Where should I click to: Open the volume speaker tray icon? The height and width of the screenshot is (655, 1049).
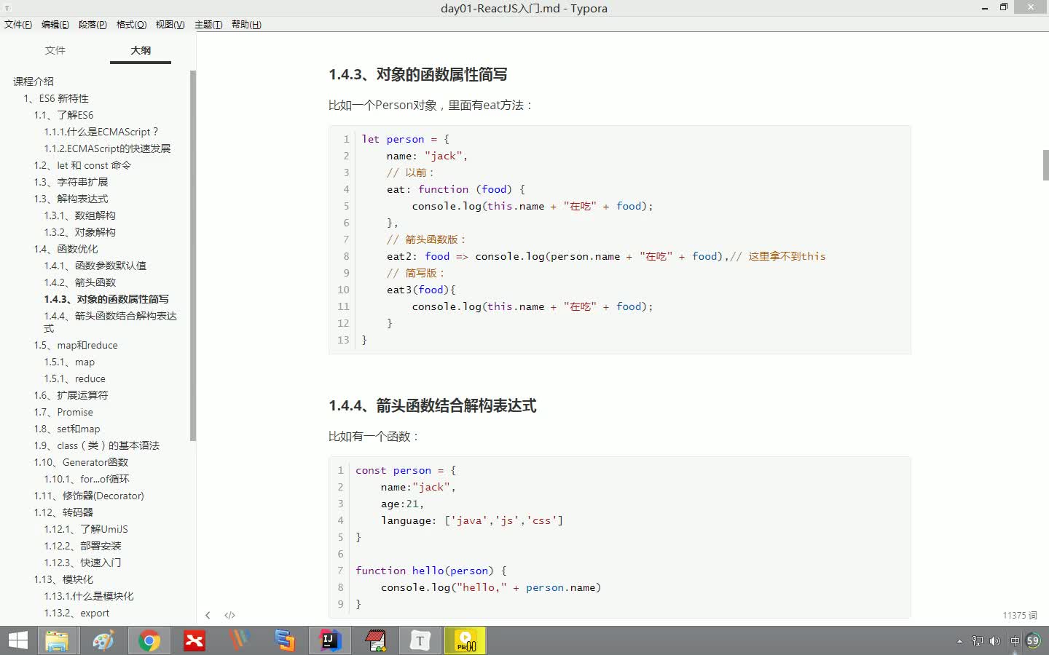(995, 641)
